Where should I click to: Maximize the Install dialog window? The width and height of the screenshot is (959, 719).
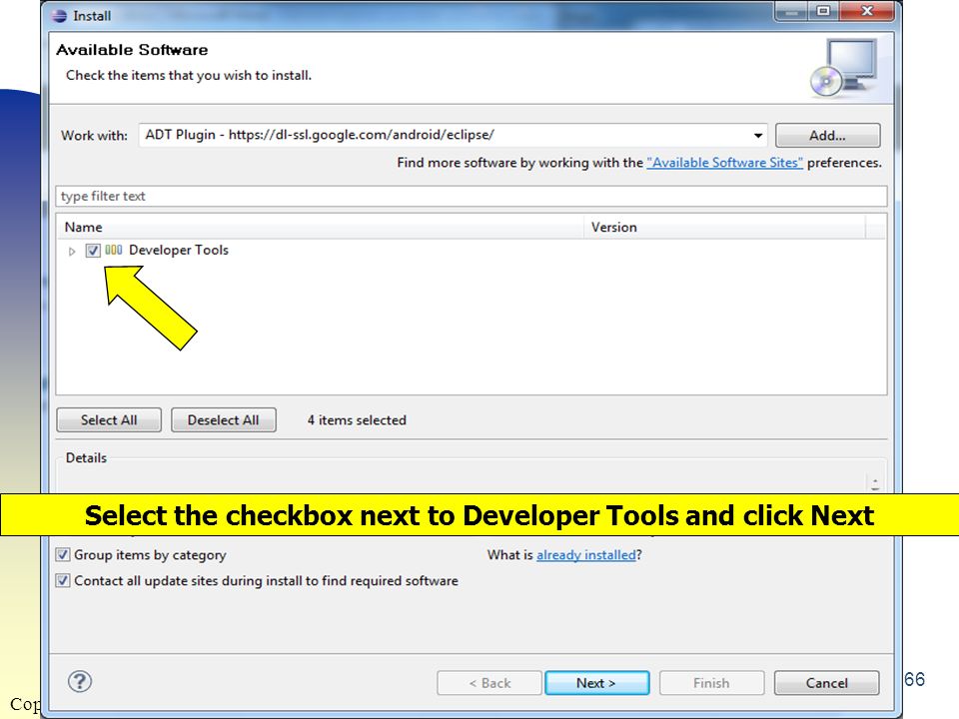(x=823, y=11)
